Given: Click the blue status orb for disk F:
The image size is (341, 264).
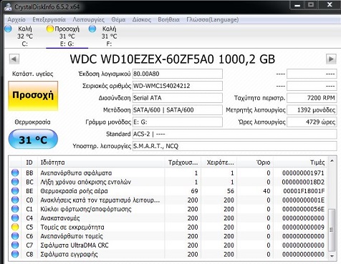Looking at the screenshot, I should (x=92, y=29).
